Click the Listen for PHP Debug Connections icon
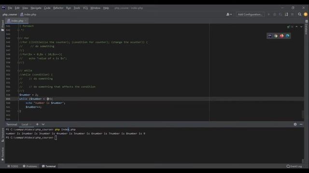 [286, 14]
